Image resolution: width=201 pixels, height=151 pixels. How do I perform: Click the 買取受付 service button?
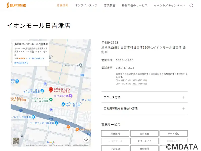click(x=144, y=148)
